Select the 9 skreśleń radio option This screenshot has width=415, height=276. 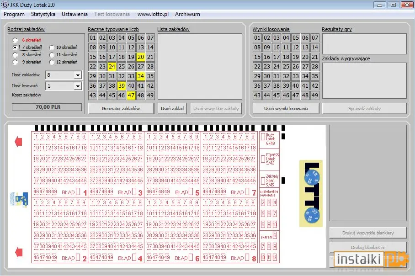[x=15, y=62]
